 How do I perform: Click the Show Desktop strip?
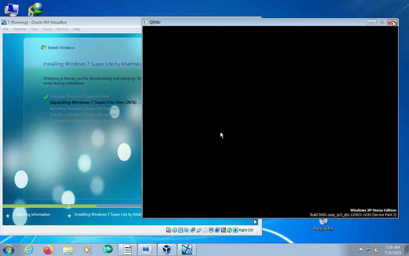406,250
